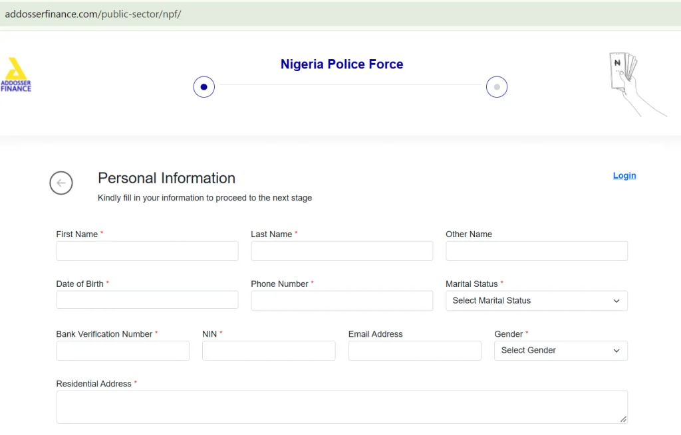Open the Select Gender dropdown

pos(561,351)
